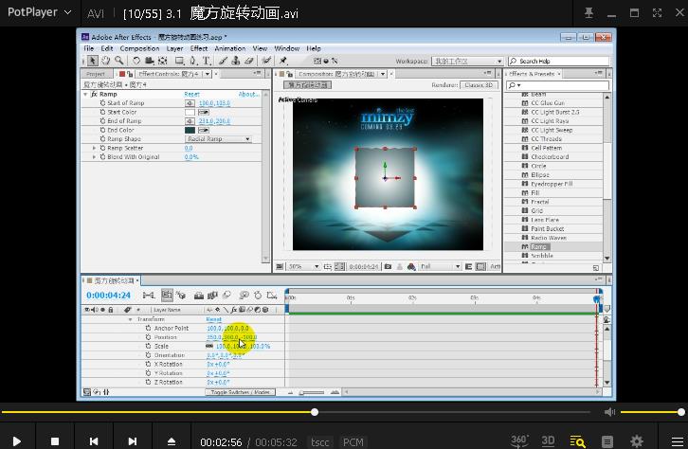Image resolution: width=688 pixels, height=449 pixels.
Task: Toggle the Z Rotation stopwatch
Action: click(x=148, y=382)
